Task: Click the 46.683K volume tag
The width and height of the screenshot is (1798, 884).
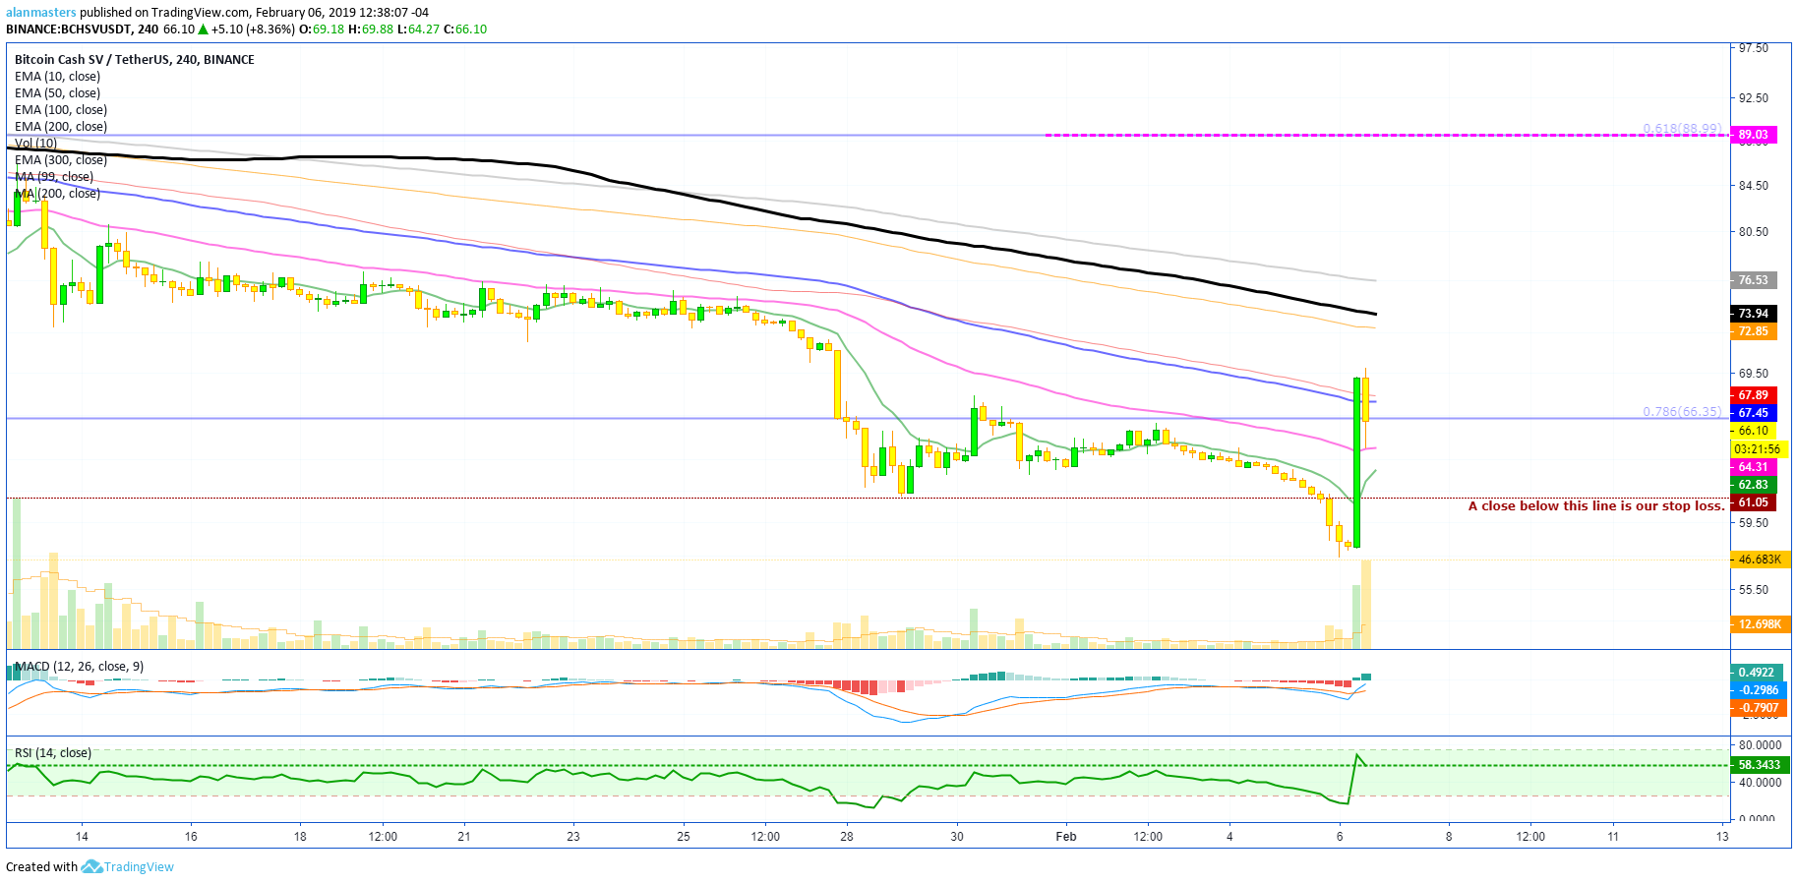Action: 1760,560
